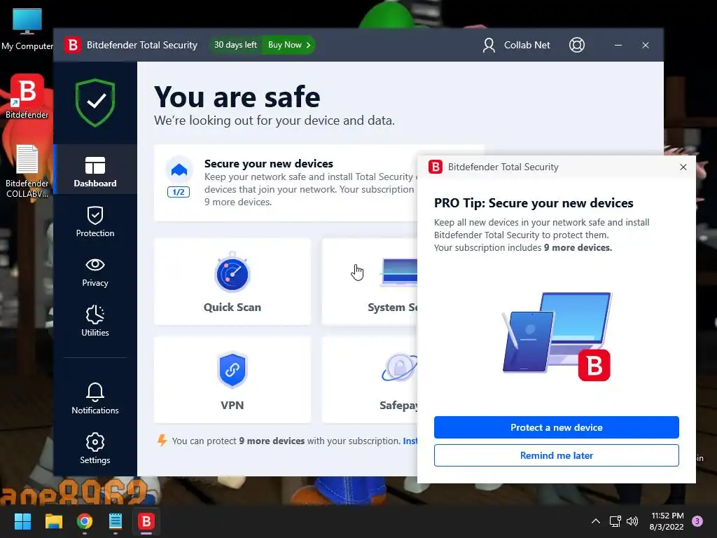Open Bitdefender Settings
The image size is (717, 538).
[x=95, y=448]
